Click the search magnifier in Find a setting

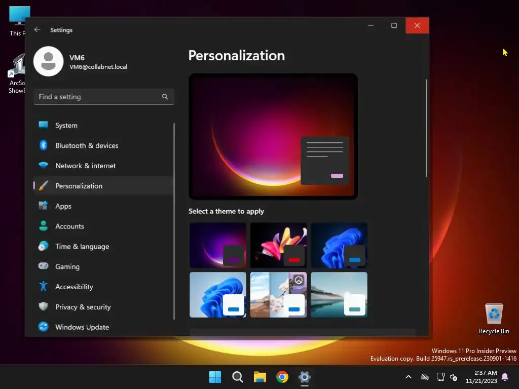(x=165, y=97)
